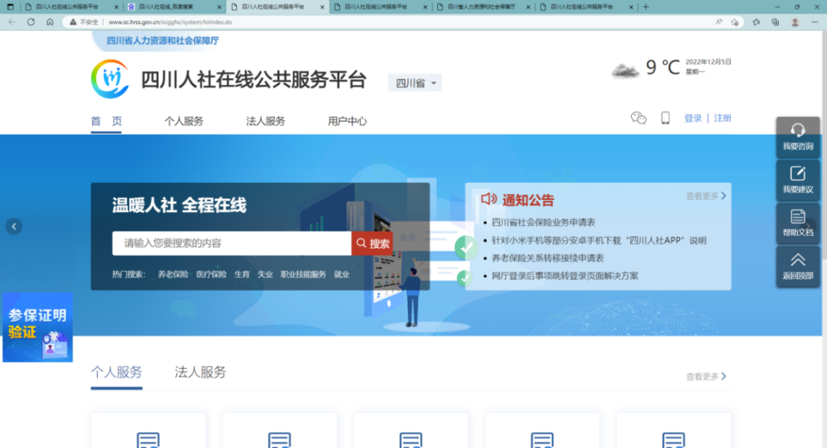The image size is (827, 448).
Task: Click the WeChat chat bubbles icon
Action: [638, 117]
